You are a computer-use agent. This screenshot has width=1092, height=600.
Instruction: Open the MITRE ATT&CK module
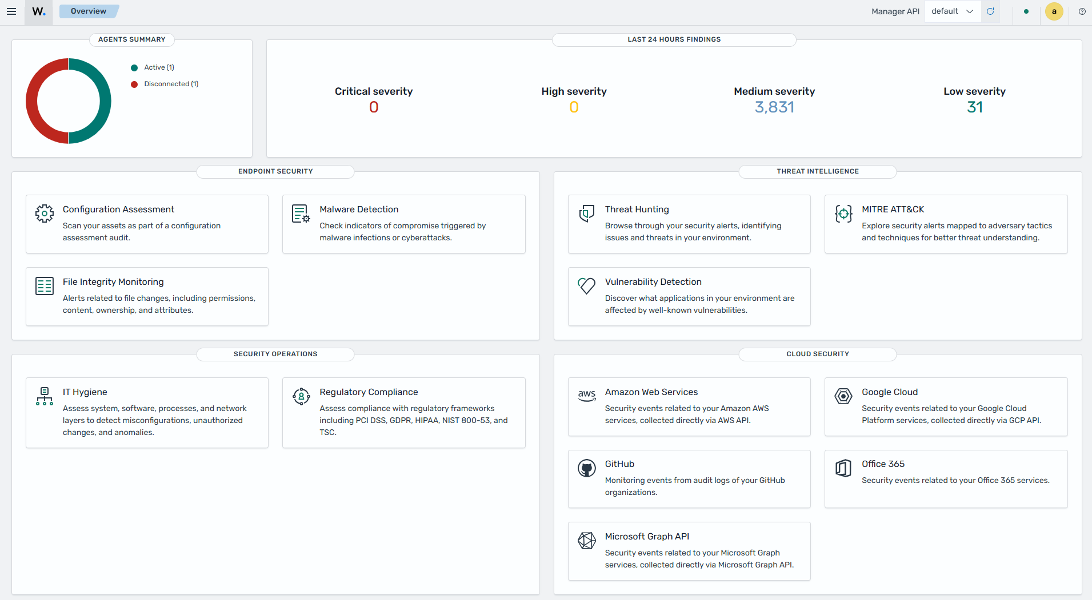click(946, 224)
